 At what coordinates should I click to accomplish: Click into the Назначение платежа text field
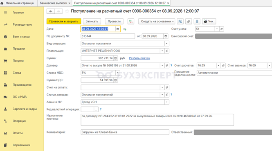point(157,120)
